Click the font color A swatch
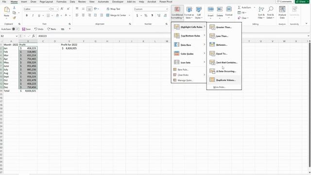This screenshot has width=311, height=175. (66, 15)
